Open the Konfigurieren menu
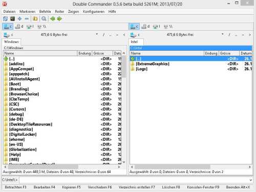The width and height of the screenshot is (256, 192). point(94,11)
